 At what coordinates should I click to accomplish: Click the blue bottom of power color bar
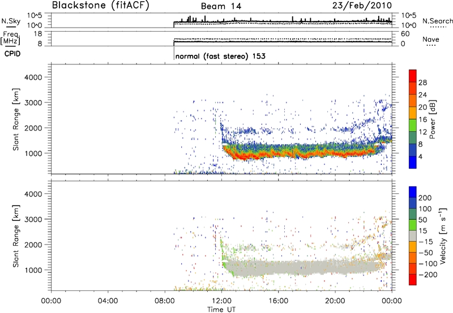coord(413,162)
